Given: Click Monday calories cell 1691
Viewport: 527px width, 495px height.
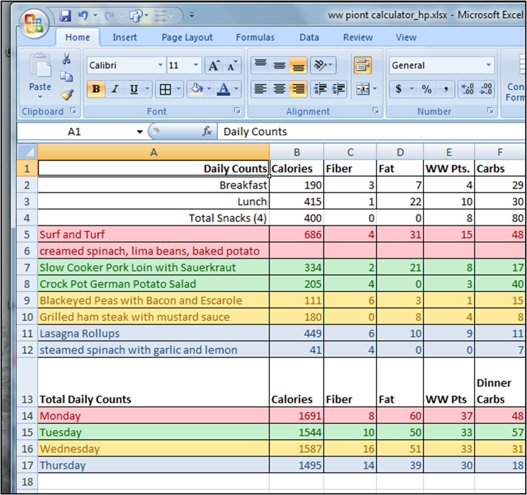Looking at the screenshot, I should coord(297,416).
